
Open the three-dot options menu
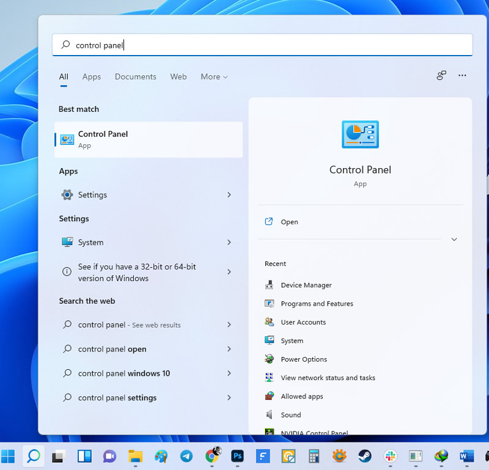pos(462,75)
